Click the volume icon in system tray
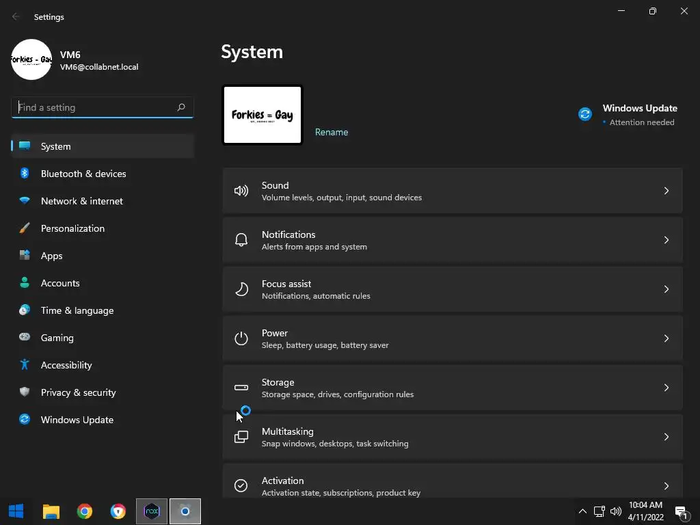The image size is (700, 525). click(616, 511)
